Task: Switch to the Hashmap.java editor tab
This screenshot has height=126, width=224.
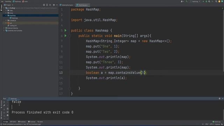Action: coord(83,5)
